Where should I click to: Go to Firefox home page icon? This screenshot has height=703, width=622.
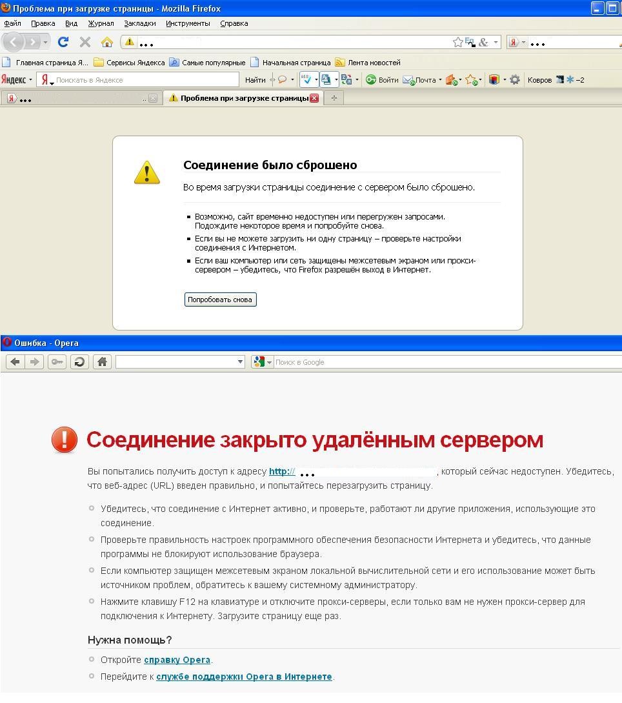coord(107,42)
